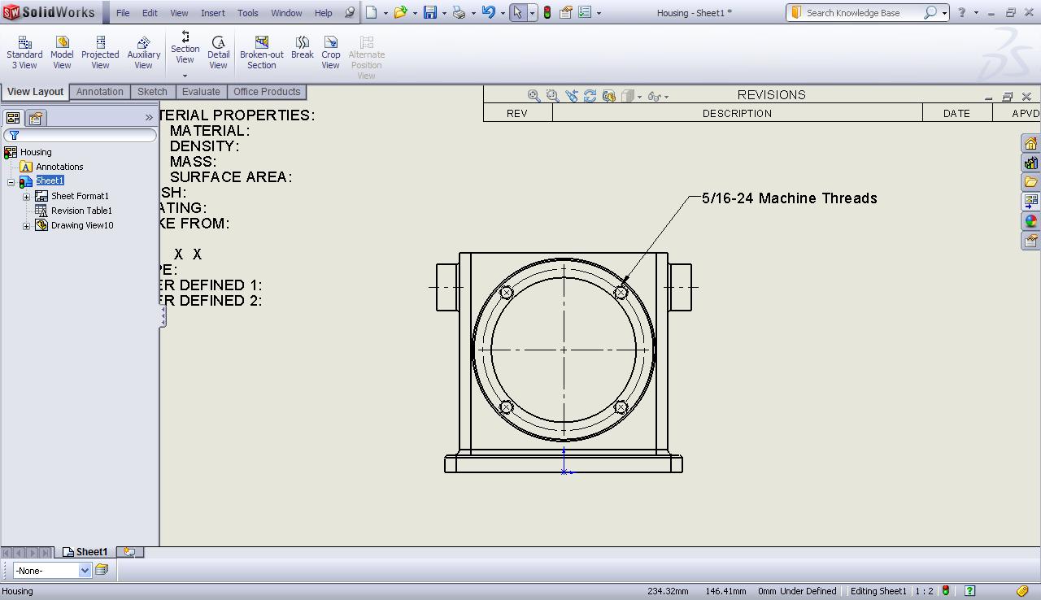Toggle the FeatureManager filter funnel

[x=14, y=135]
